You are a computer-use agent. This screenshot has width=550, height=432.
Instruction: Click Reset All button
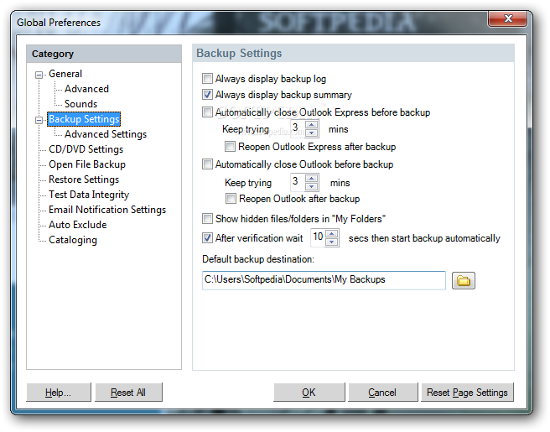(128, 392)
